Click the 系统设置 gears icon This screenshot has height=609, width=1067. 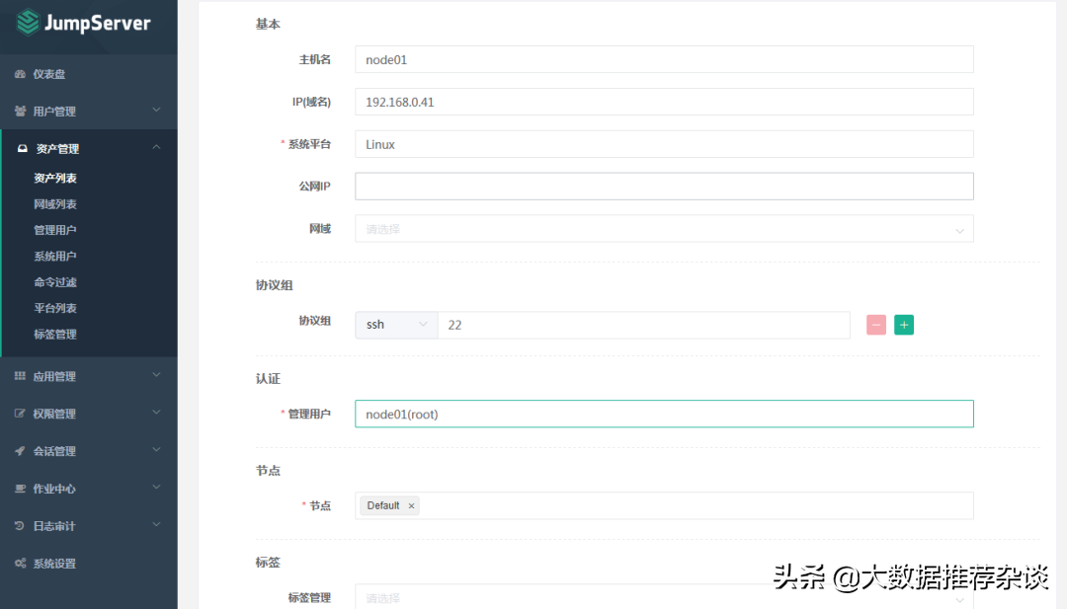click(21, 564)
